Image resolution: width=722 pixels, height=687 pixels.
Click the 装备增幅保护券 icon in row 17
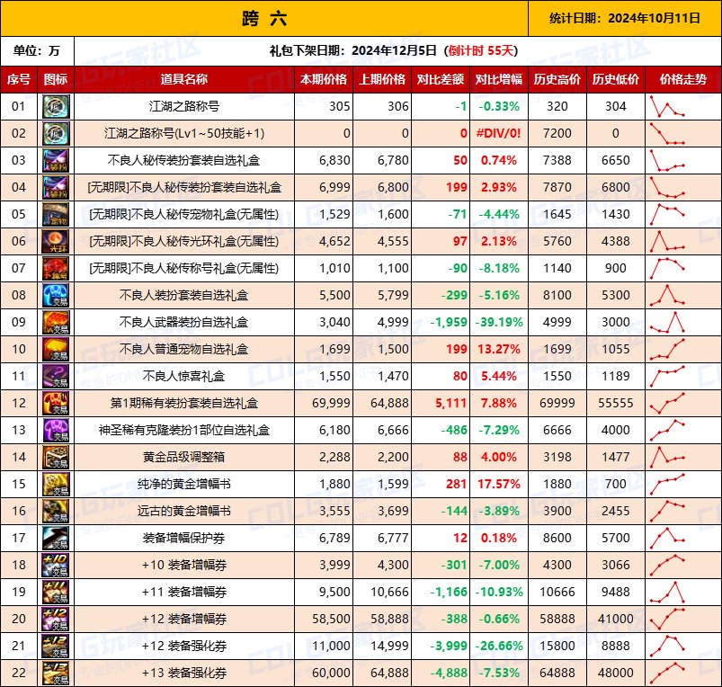pyautogui.click(x=56, y=538)
